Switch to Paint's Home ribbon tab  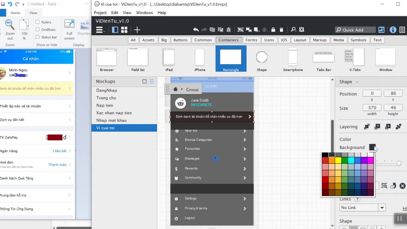pyautogui.click(x=15, y=13)
